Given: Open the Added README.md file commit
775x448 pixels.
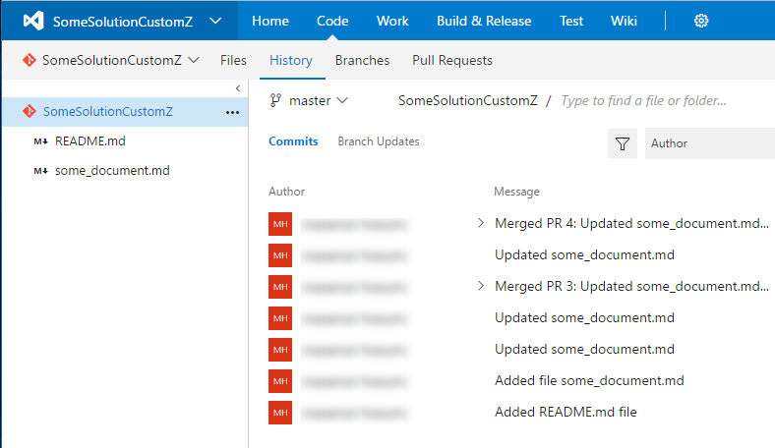Looking at the screenshot, I should tap(566, 412).
